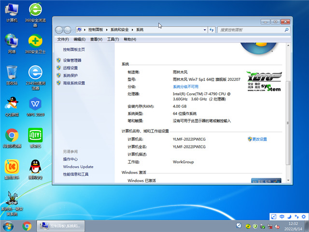Click the input method tray icon in taskbar
The image size is (309, 232).
[x=239, y=226]
